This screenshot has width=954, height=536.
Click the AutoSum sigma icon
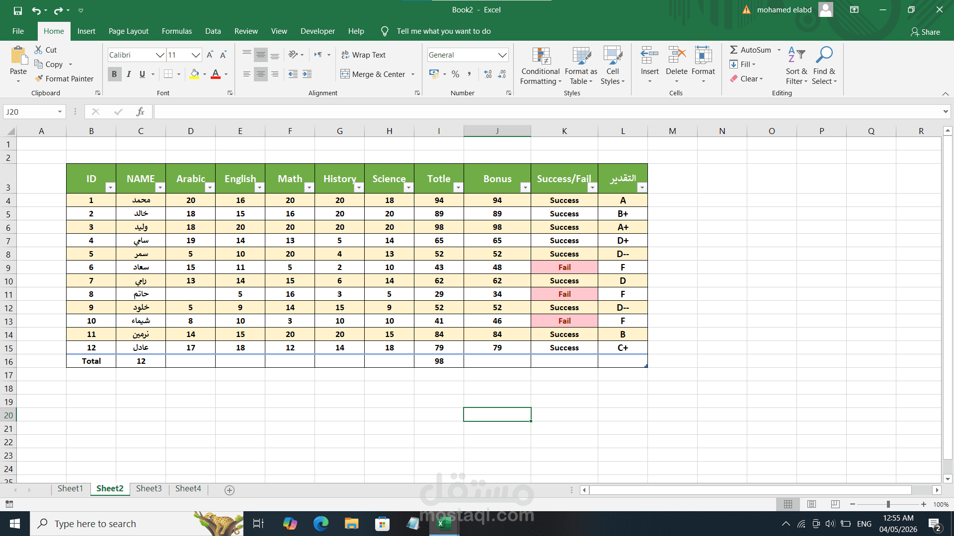(733, 50)
